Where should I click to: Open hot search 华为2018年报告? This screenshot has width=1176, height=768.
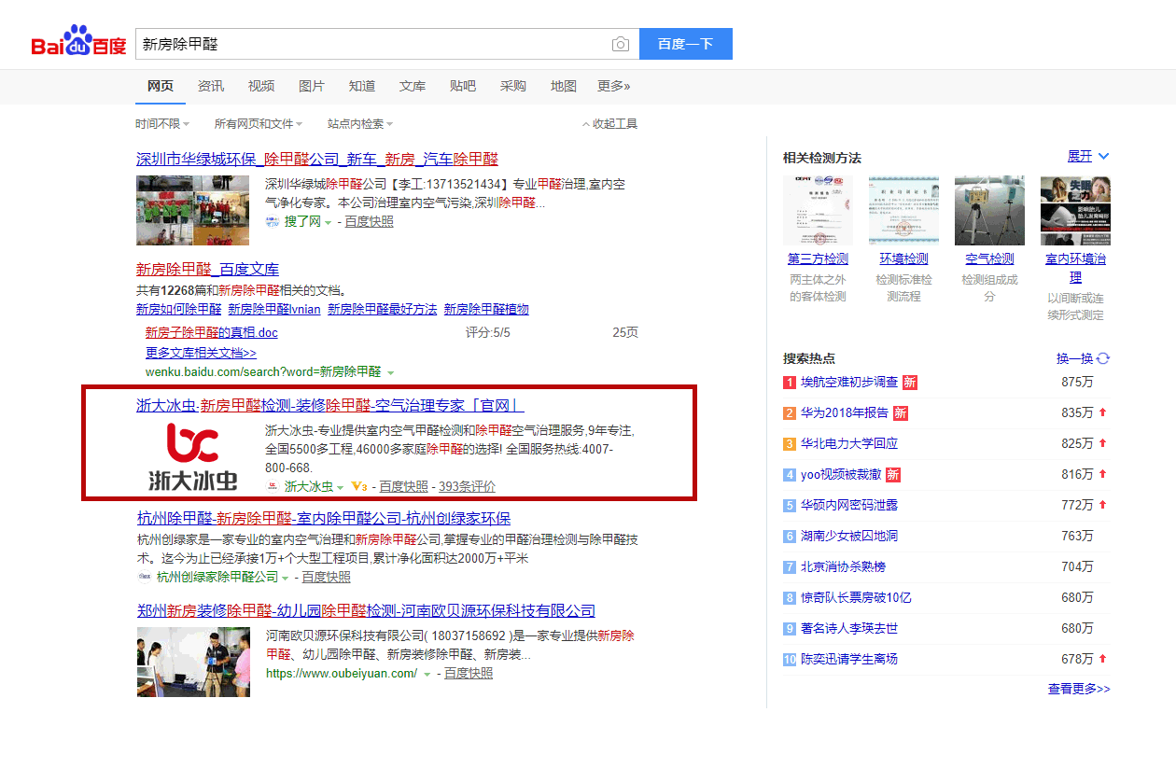(x=845, y=412)
